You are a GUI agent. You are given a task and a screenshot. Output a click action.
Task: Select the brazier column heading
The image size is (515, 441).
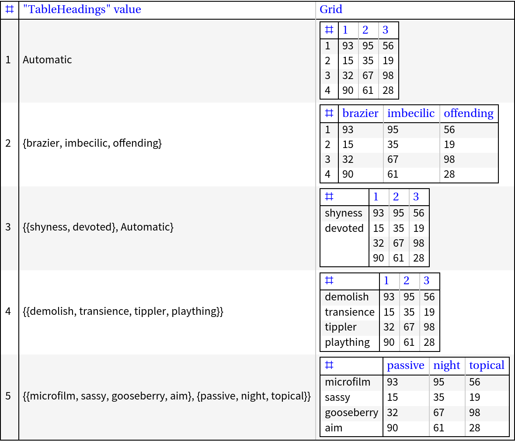pos(360,113)
